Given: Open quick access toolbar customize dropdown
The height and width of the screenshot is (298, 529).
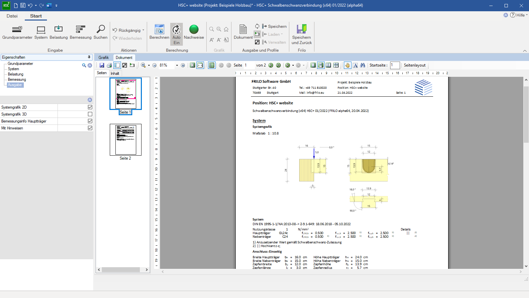Looking at the screenshot, I should 57,6.
